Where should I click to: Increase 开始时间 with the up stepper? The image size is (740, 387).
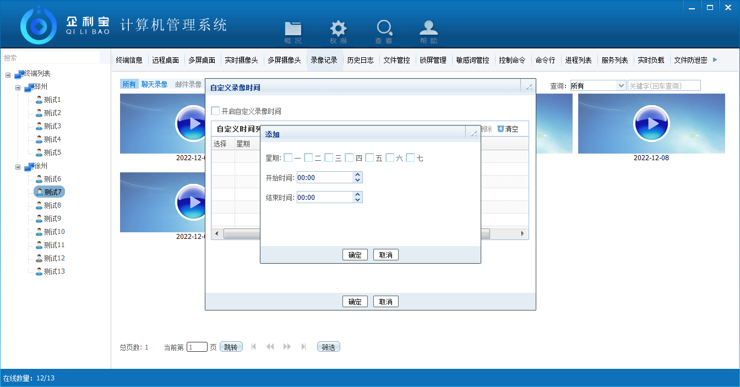358,175
